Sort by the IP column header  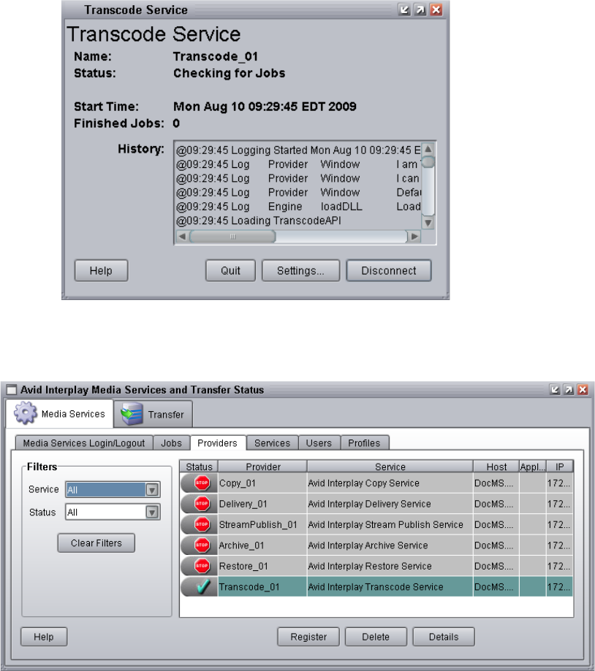point(559,467)
